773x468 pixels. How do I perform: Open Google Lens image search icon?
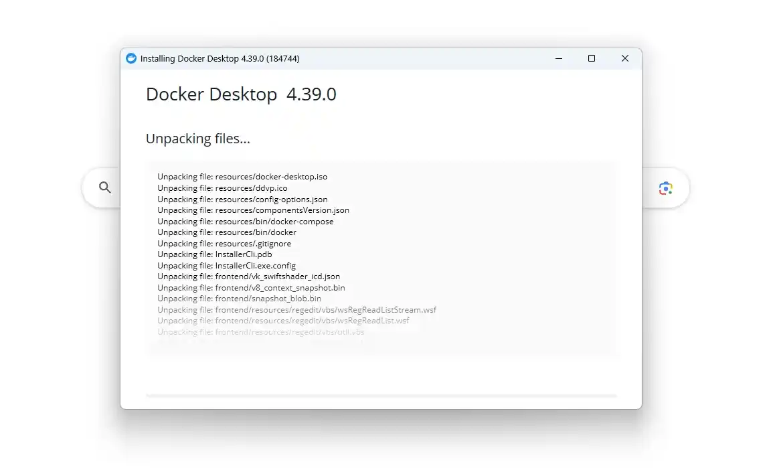(x=665, y=188)
